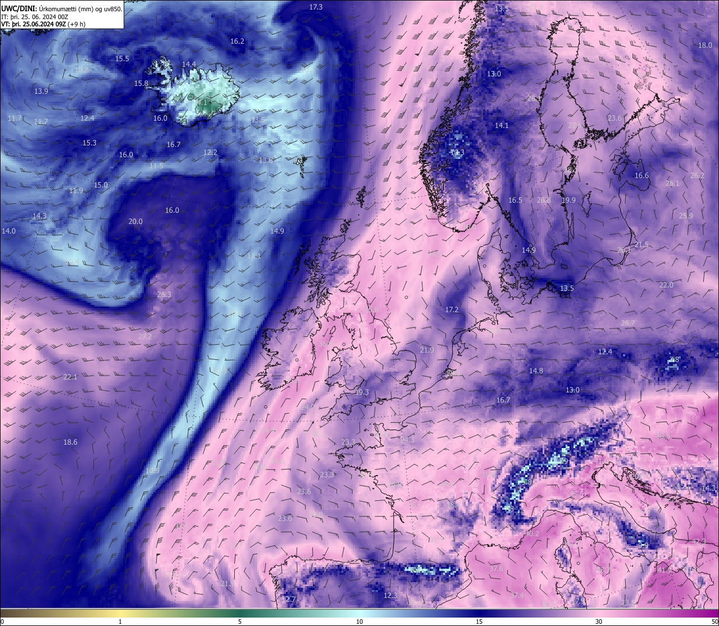Click the 17.3 value at the top of the map
The image size is (719, 626).
pos(316,7)
